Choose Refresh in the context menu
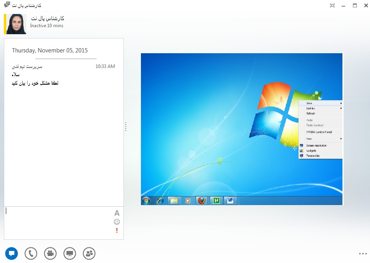Viewport: 370px width, 263px height. coord(320,113)
